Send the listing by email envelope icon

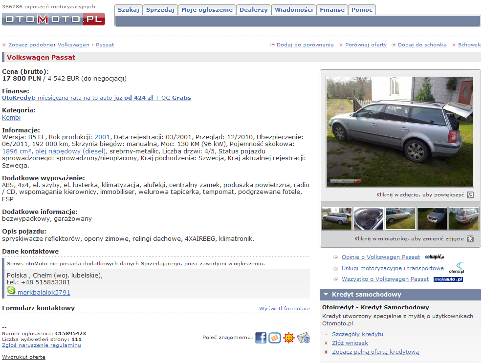[304, 338]
